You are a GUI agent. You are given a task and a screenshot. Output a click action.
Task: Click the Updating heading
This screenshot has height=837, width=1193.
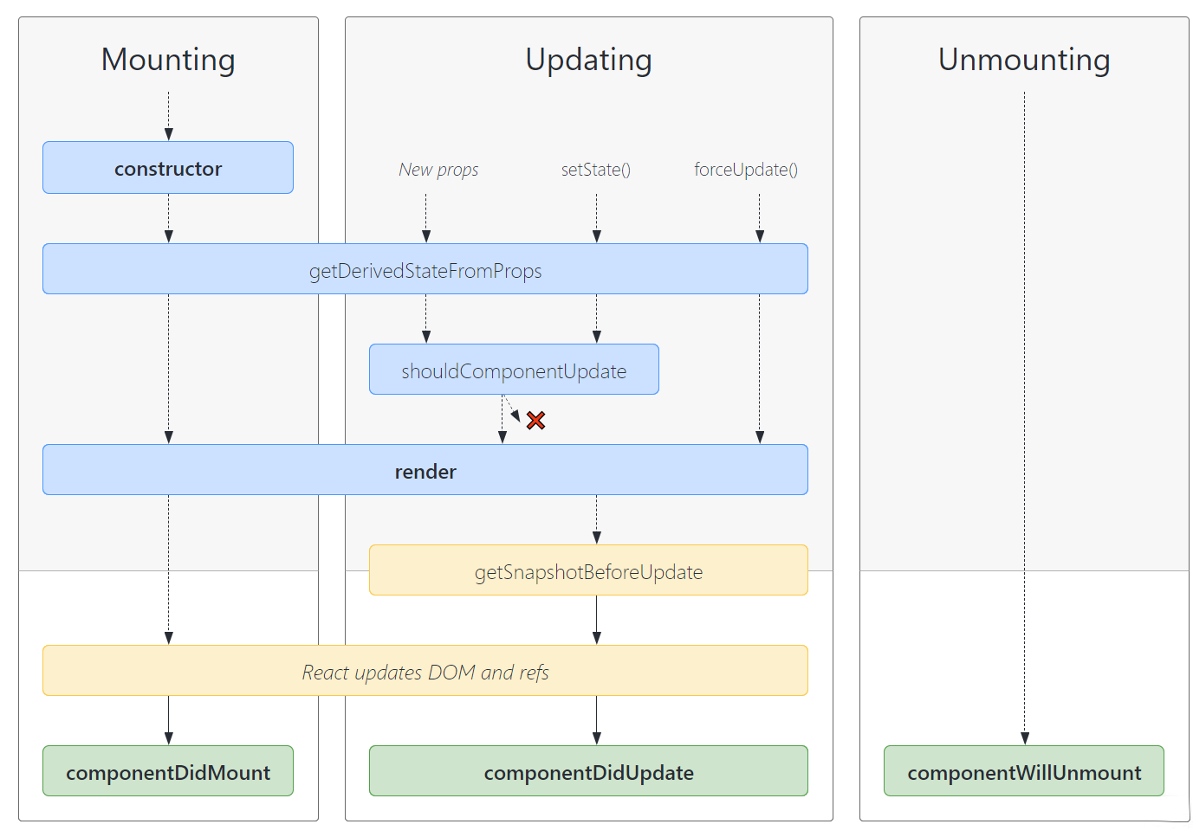coord(589,60)
